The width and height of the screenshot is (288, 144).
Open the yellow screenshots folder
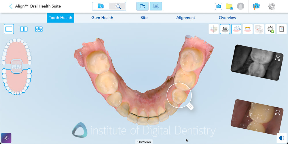coord(229,6)
